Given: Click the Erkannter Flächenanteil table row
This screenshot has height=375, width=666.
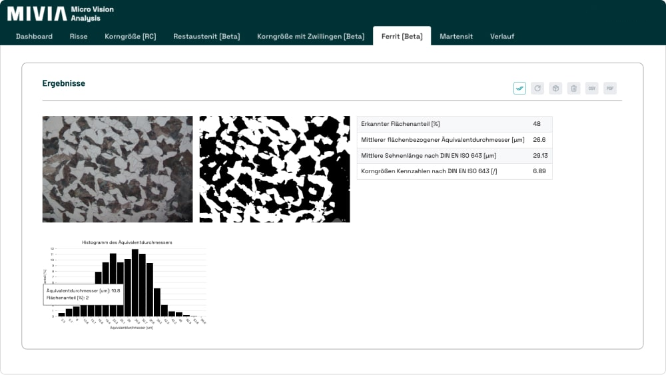Looking at the screenshot, I should point(454,124).
